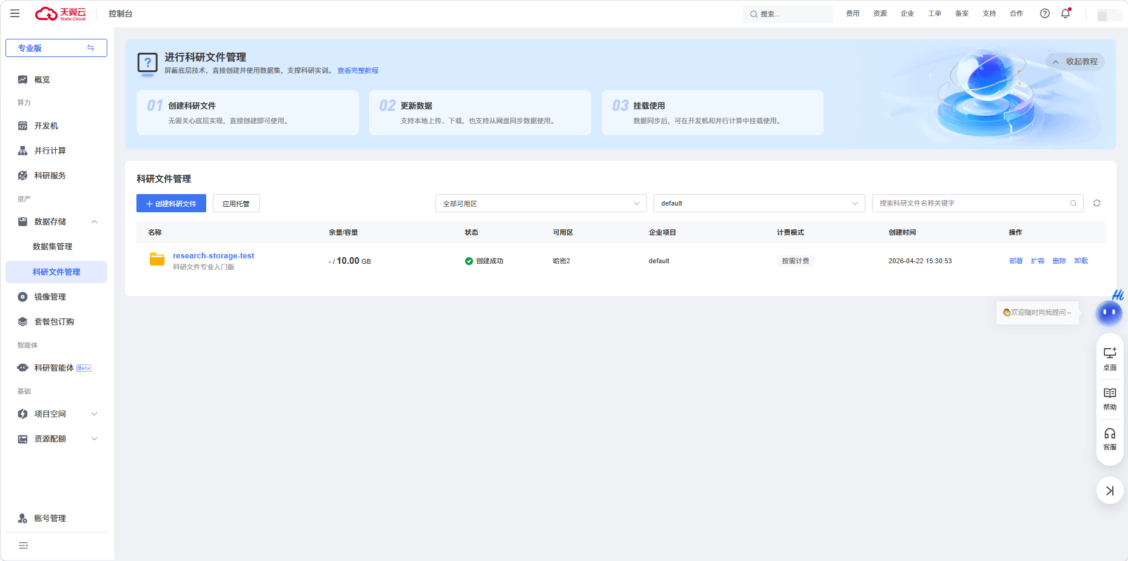Open 支持 in top menu

(x=989, y=13)
